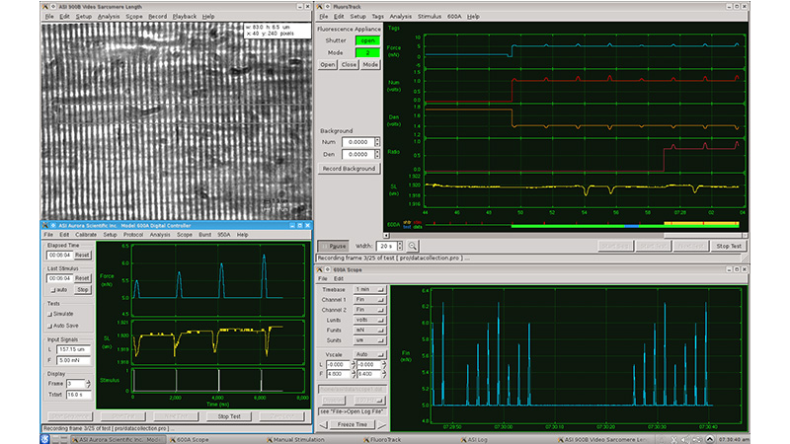Click the right arrow beside Freeze Time
This screenshot has width=790, height=444.
382,425
